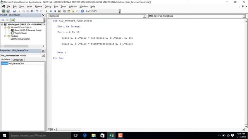The height and width of the screenshot is (139, 248).
Task: Open the Run menu
Action: point(56,7)
